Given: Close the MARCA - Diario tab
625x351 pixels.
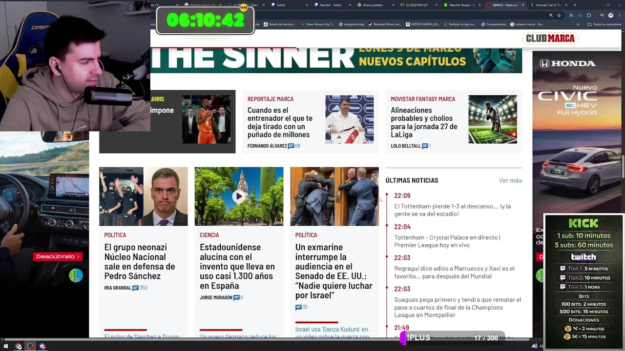Looking at the screenshot, I should point(523,5).
